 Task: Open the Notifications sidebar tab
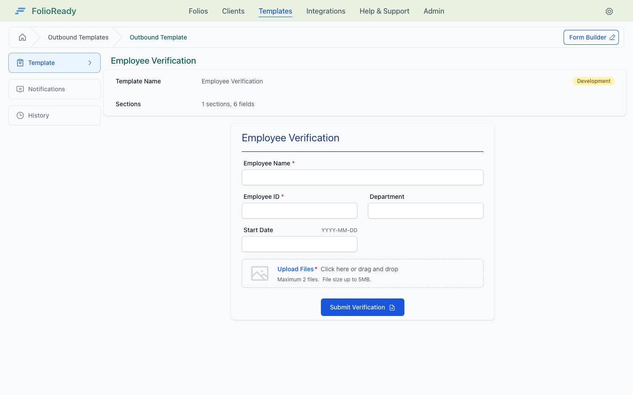(x=55, y=89)
